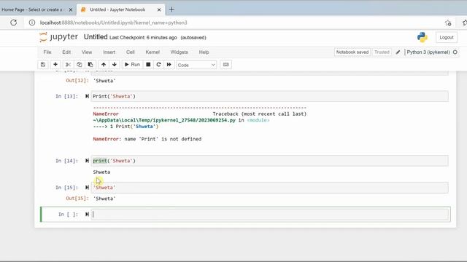Open the Cell menu
Screen dimensions: 467x262
[131, 52]
